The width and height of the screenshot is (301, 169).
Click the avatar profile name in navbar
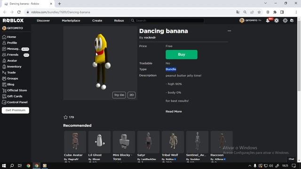(251, 20)
